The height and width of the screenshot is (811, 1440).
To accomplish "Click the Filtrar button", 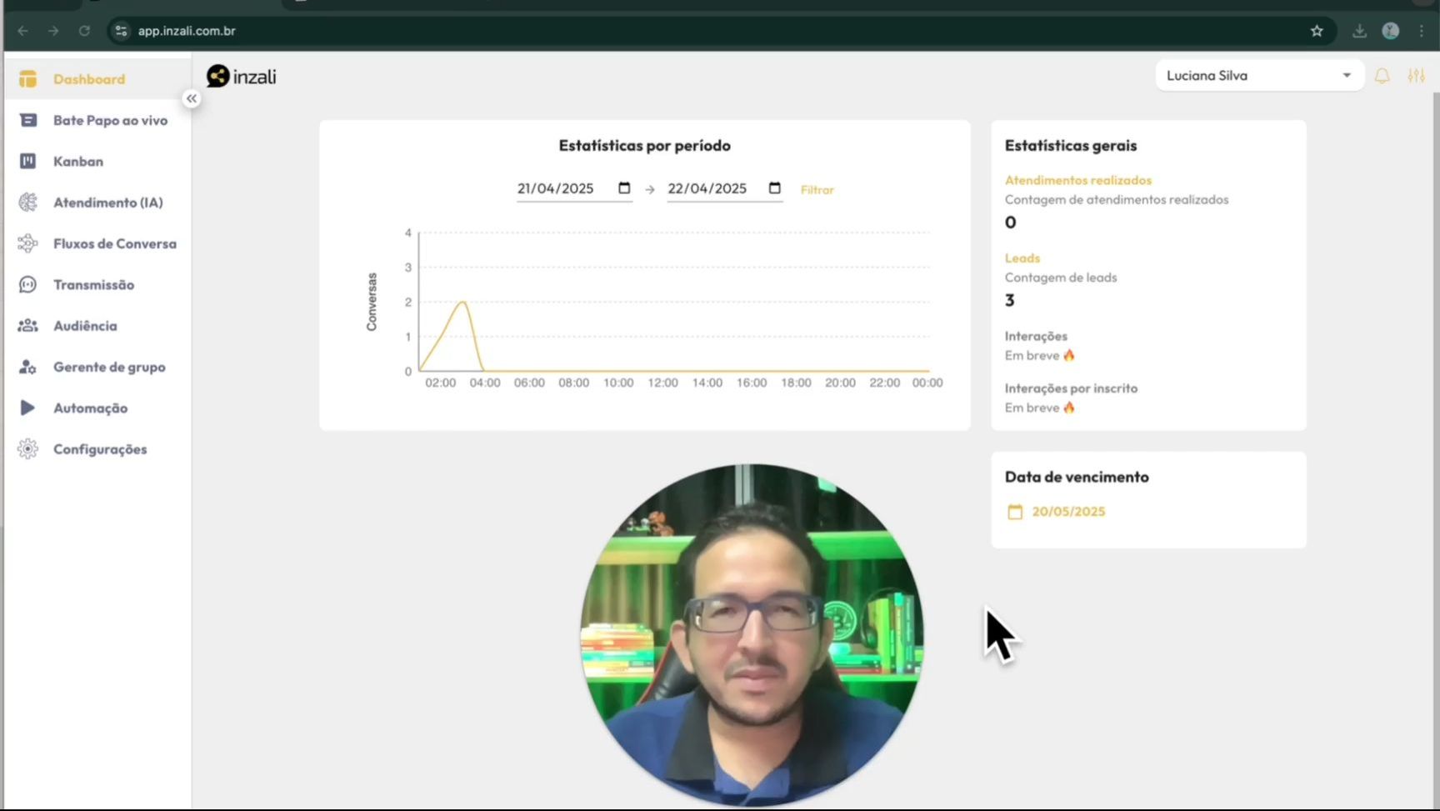I will [817, 190].
